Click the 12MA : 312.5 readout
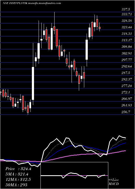The height and width of the screenshot is (189, 135). [x=18, y=180]
